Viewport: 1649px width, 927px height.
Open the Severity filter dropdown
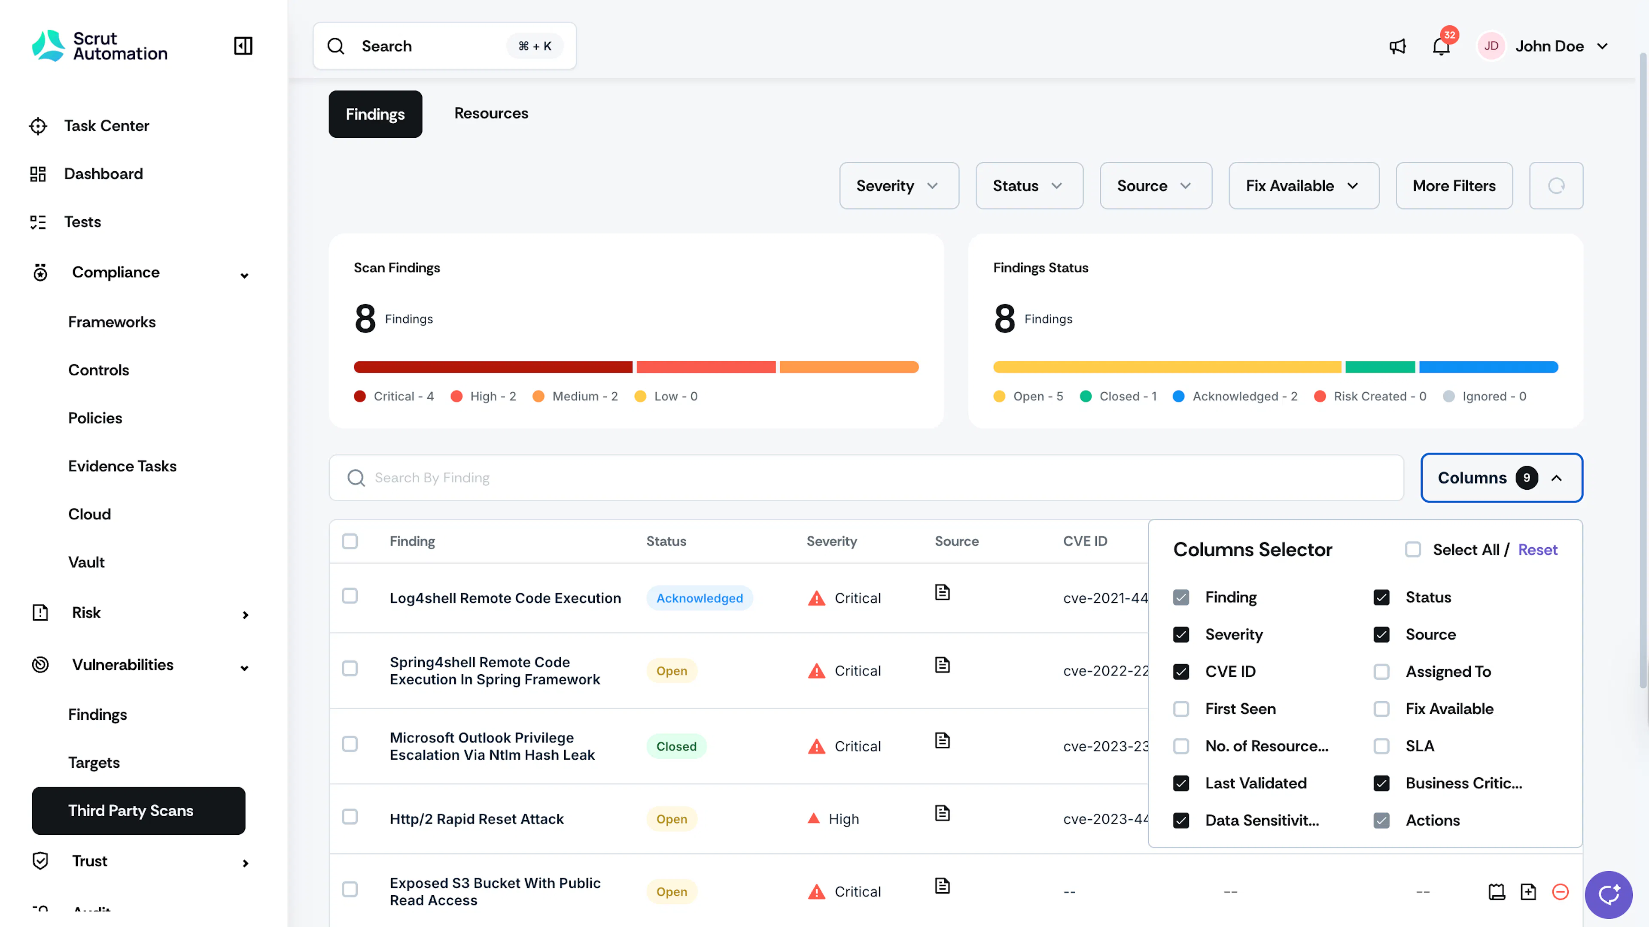click(x=899, y=185)
